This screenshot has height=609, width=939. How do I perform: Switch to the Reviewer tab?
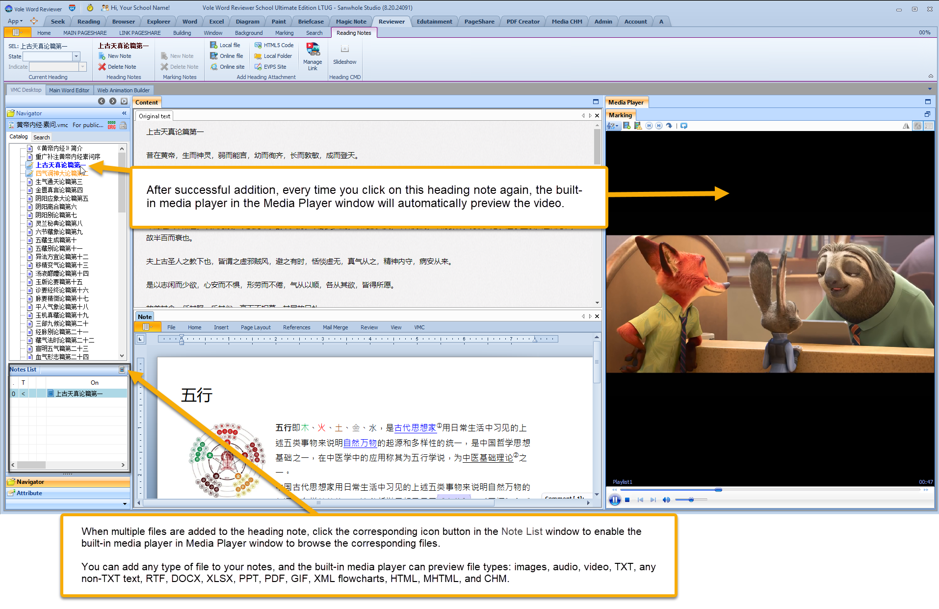pos(391,22)
